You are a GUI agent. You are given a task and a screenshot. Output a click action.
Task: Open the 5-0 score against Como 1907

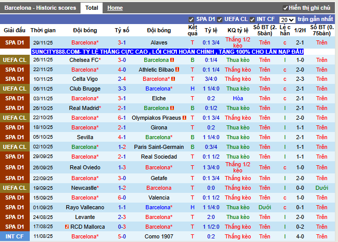(122, 236)
